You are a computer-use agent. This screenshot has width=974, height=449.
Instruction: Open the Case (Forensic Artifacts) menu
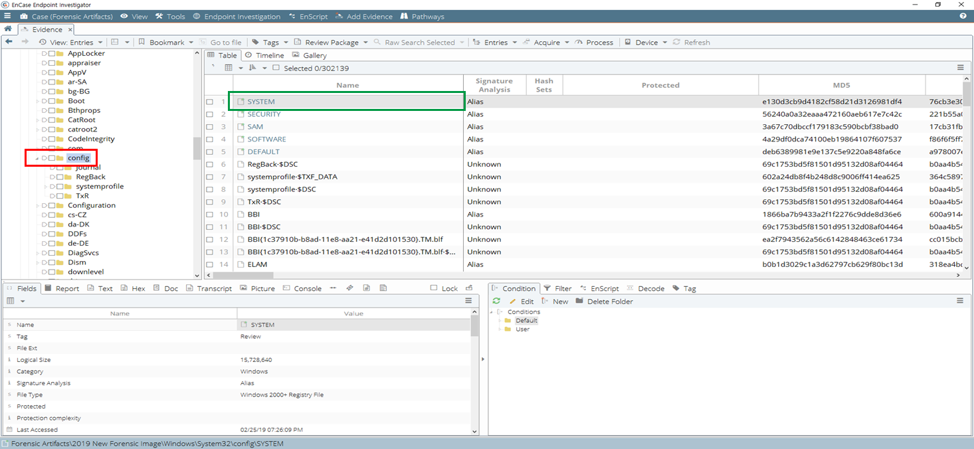coord(66,16)
